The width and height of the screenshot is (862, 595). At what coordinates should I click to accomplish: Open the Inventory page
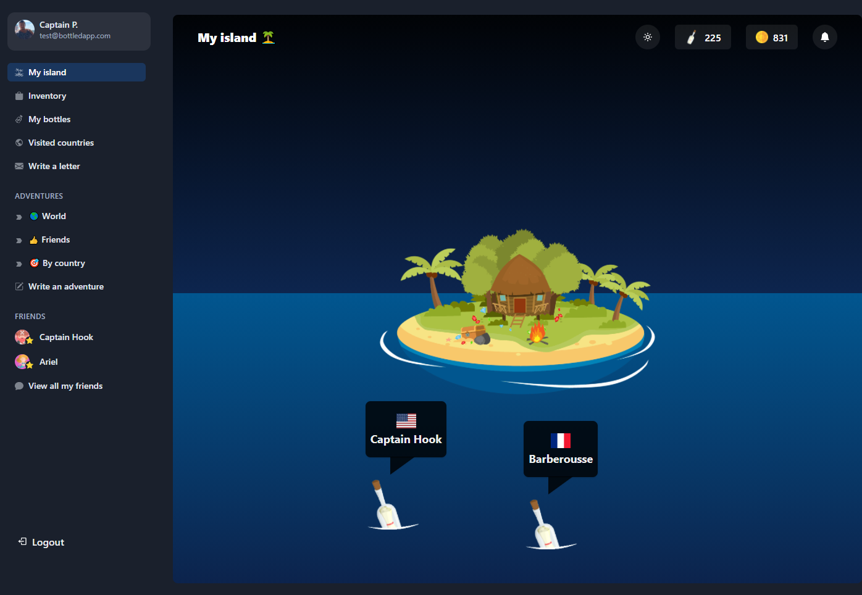pyautogui.click(x=77, y=96)
